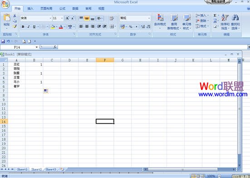
Task: Click Format cells 格式 button
Action: click(x=202, y=26)
